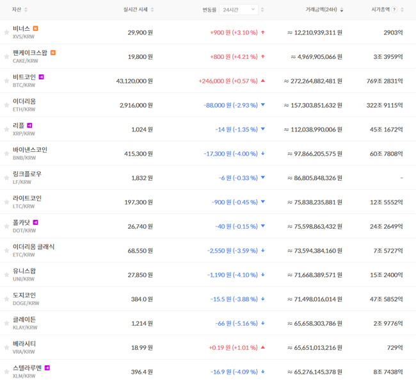Click the orange N badge beside 비너스
The width and height of the screenshot is (416, 382).
(35, 28)
